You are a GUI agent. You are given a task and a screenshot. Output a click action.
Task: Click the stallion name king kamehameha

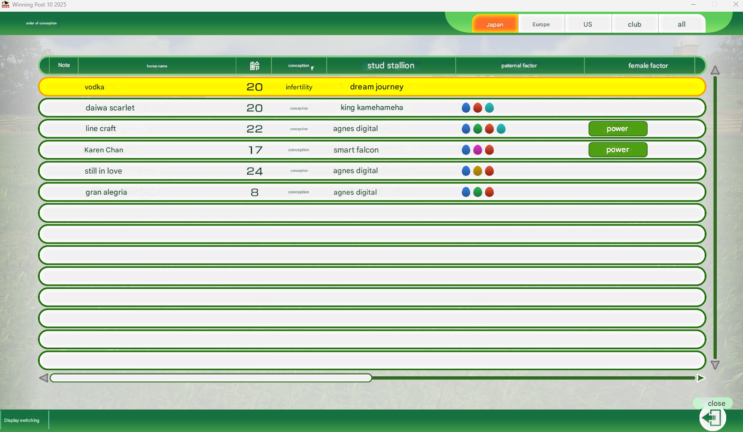point(372,108)
